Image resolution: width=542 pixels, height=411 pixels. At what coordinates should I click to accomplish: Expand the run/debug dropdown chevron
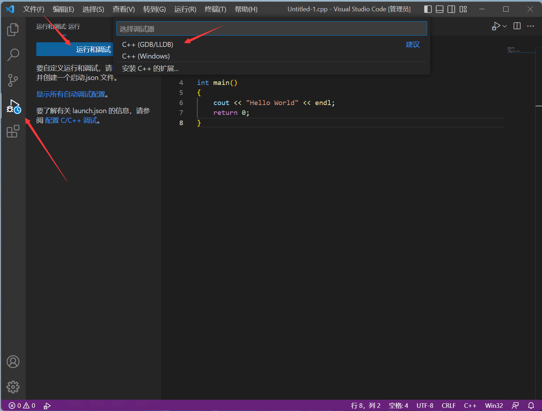(x=505, y=26)
